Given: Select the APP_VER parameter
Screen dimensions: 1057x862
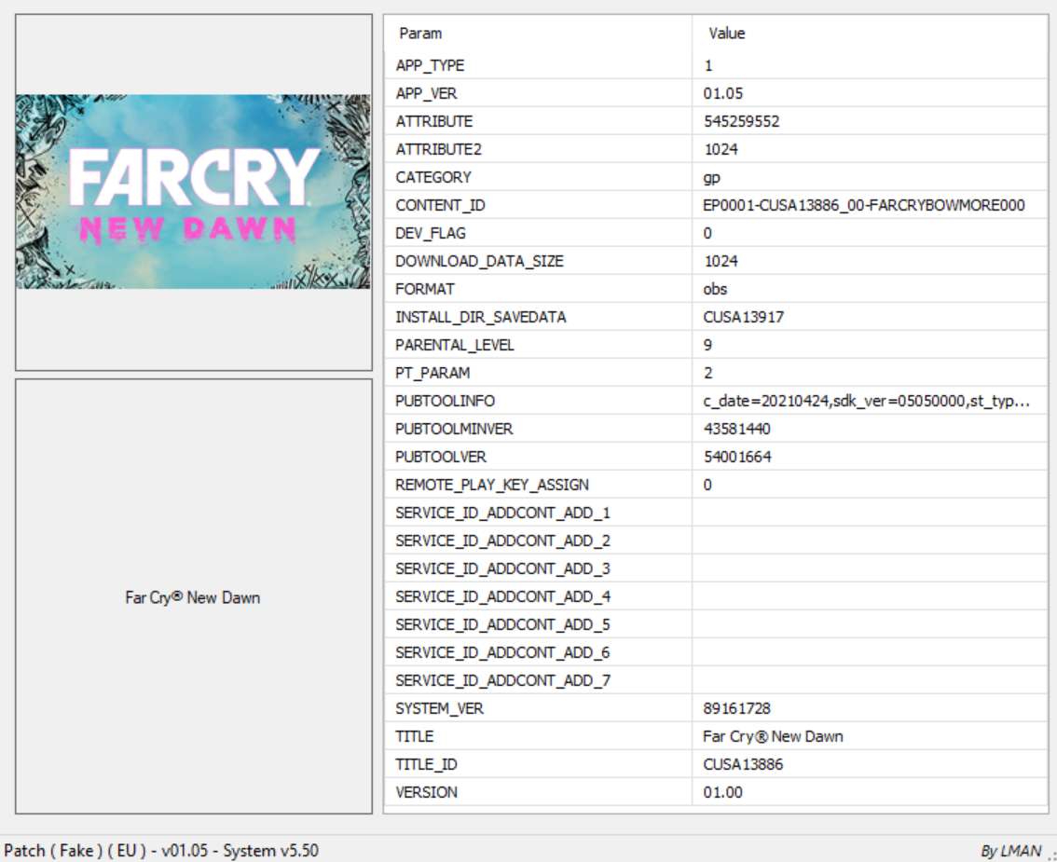Looking at the screenshot, I should (426, 93).
